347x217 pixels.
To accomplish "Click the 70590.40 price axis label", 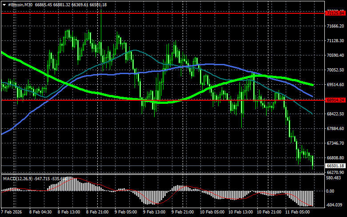I will (x=335, y=55).
